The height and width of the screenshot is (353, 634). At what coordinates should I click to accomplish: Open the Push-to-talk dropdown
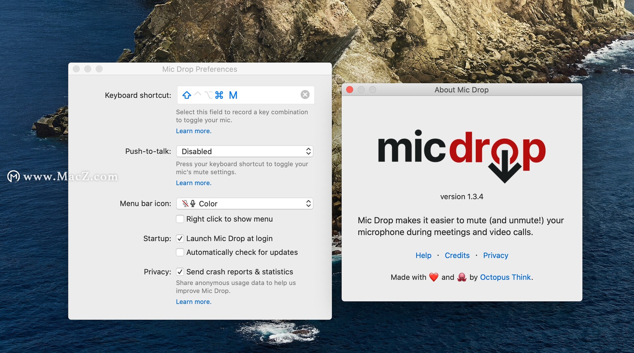[x=244, y=151]
